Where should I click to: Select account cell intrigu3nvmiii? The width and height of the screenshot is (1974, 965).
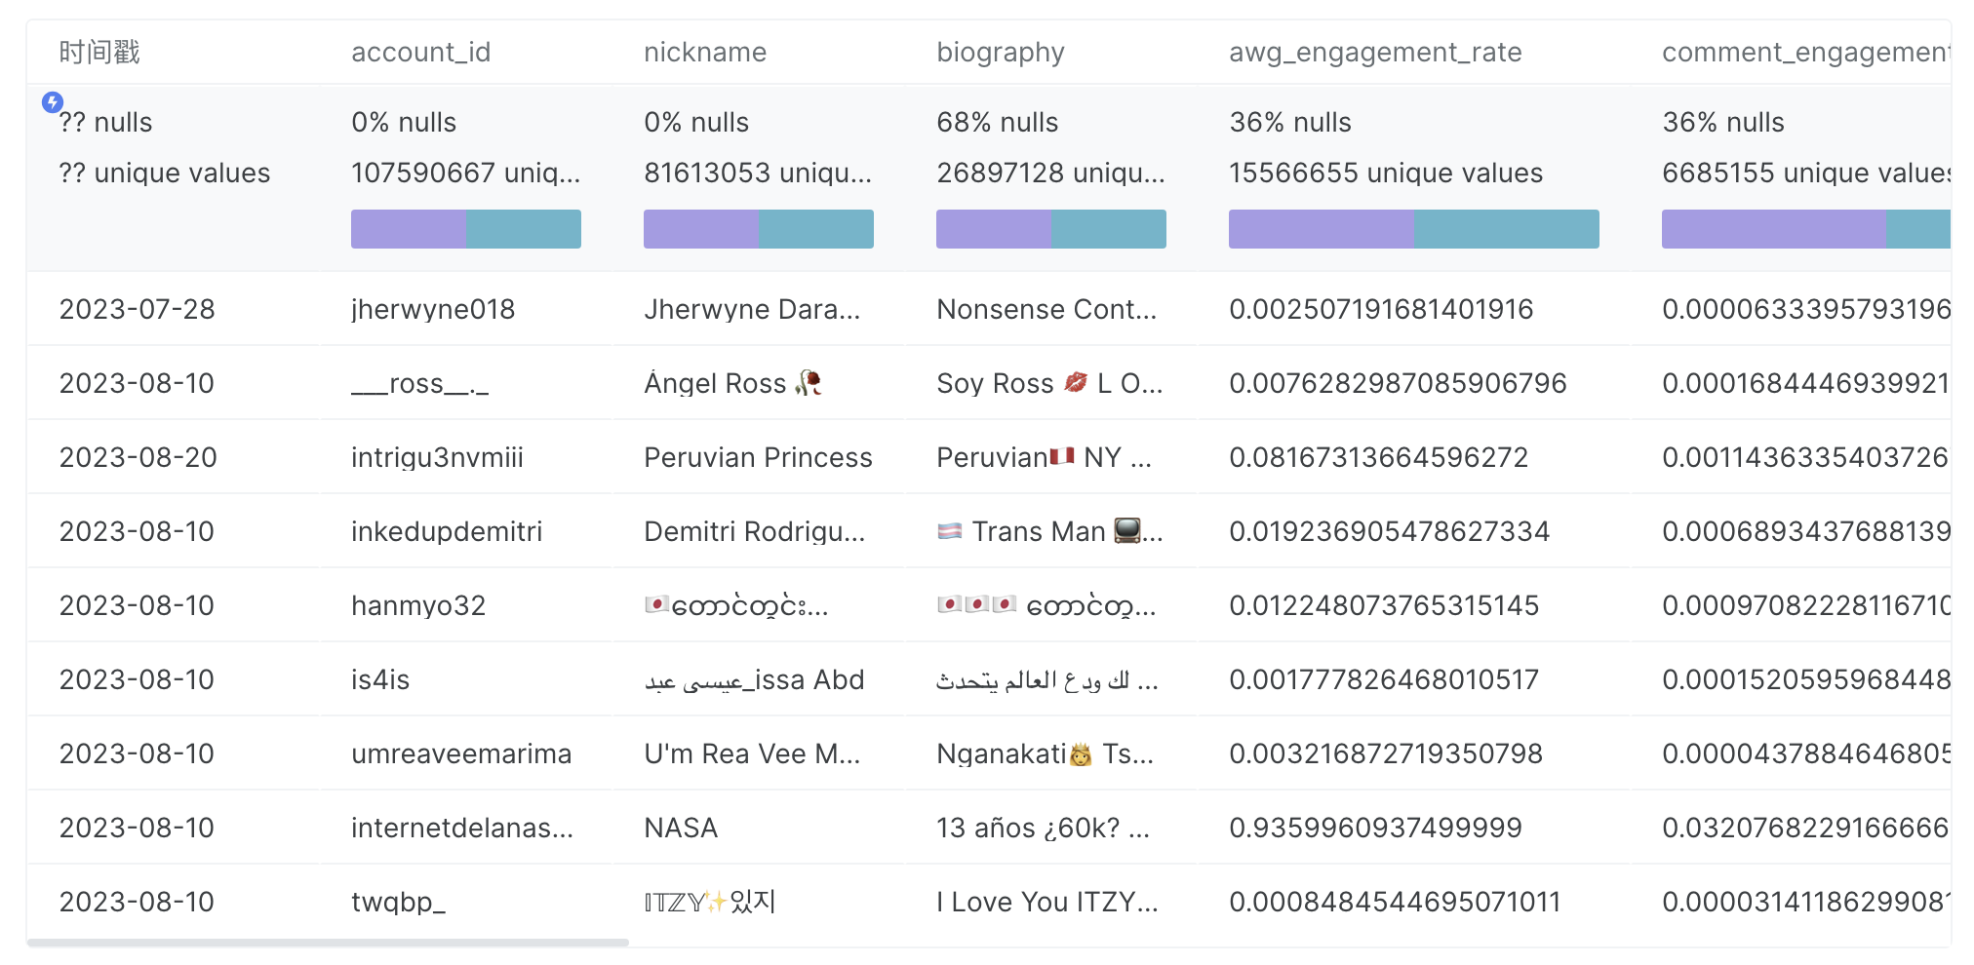(x=437, y=457)
